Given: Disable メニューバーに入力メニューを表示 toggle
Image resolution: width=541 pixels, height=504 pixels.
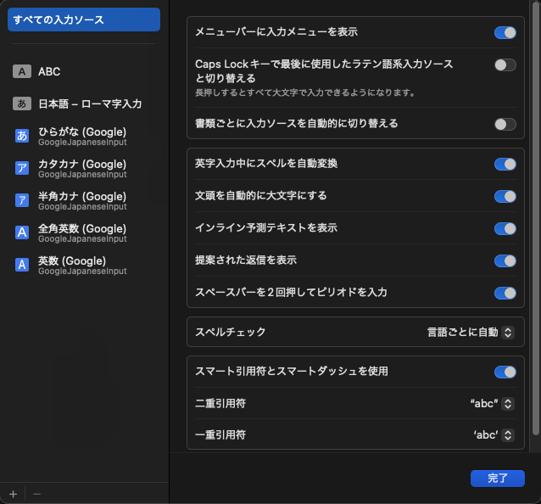Looking at the screenshot, I should coord(505,32).
